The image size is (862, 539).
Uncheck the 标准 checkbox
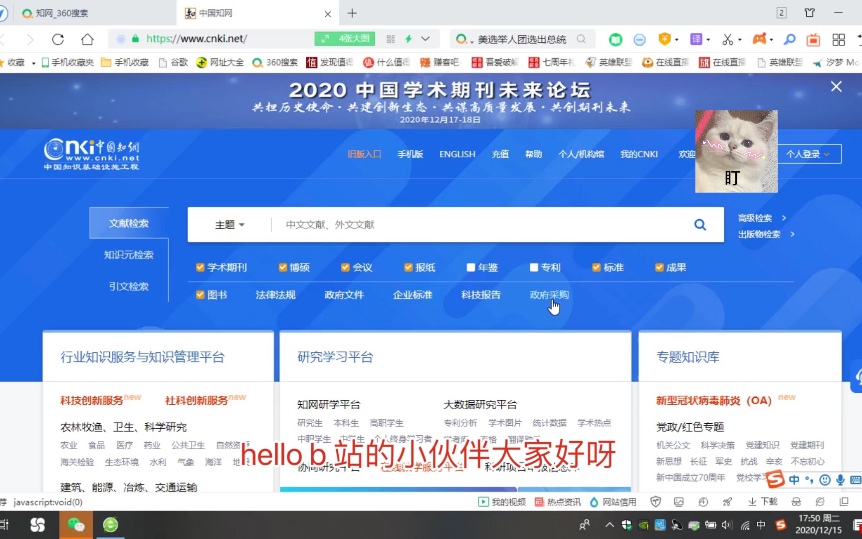[596, 268]
